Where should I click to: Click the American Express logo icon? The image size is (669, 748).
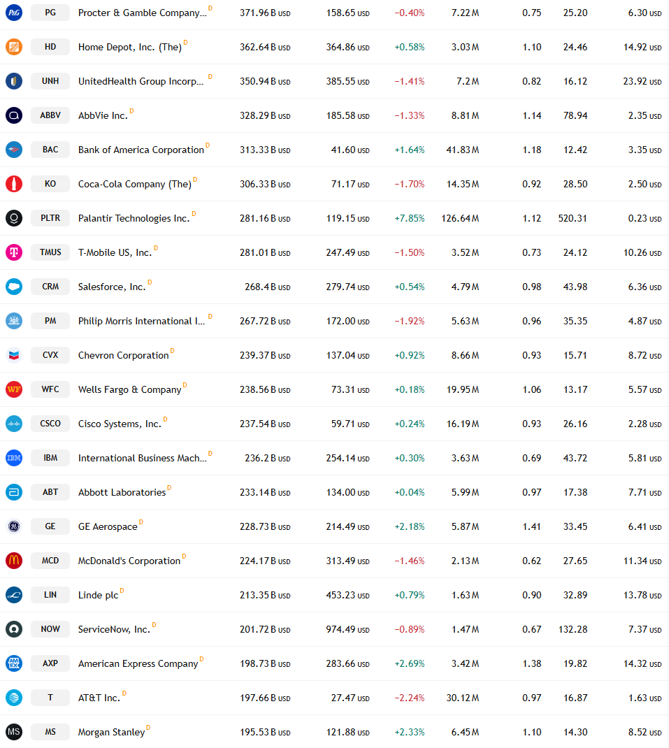[14, 663]
